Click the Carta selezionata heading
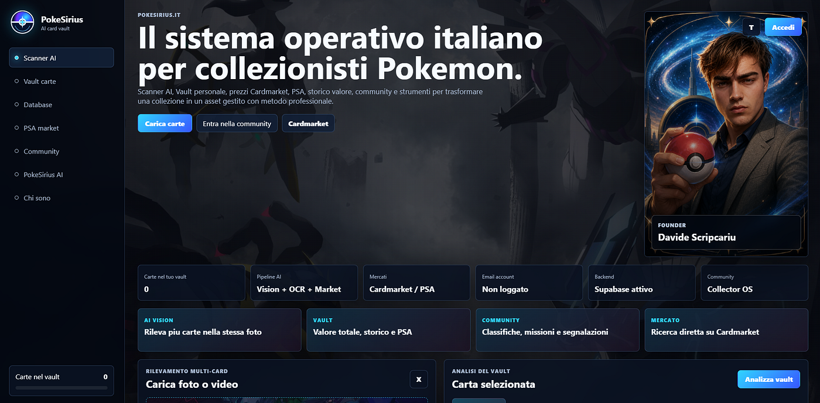 point(494,384)
